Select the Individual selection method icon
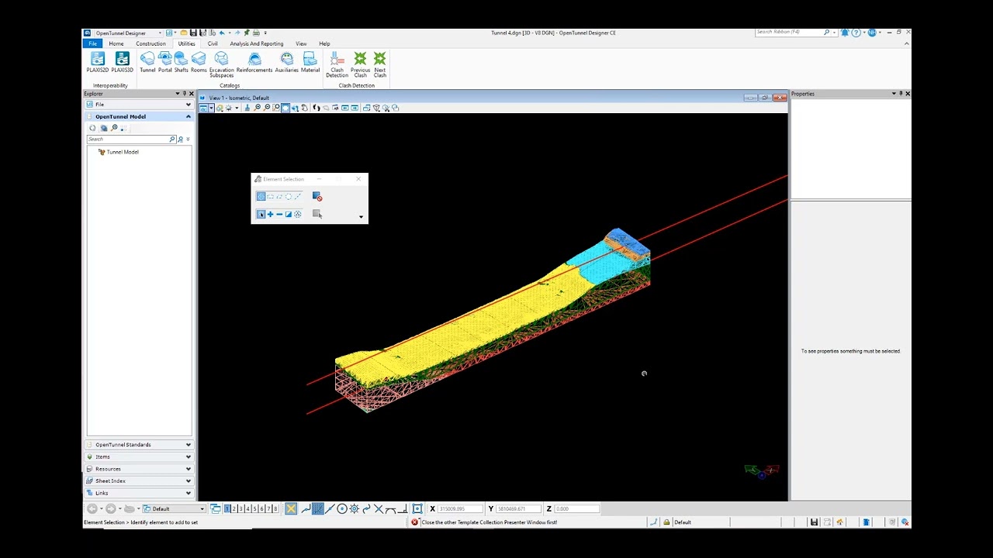Image resolution: width=993 pixels, height=558 pixels. pos(261,196)
